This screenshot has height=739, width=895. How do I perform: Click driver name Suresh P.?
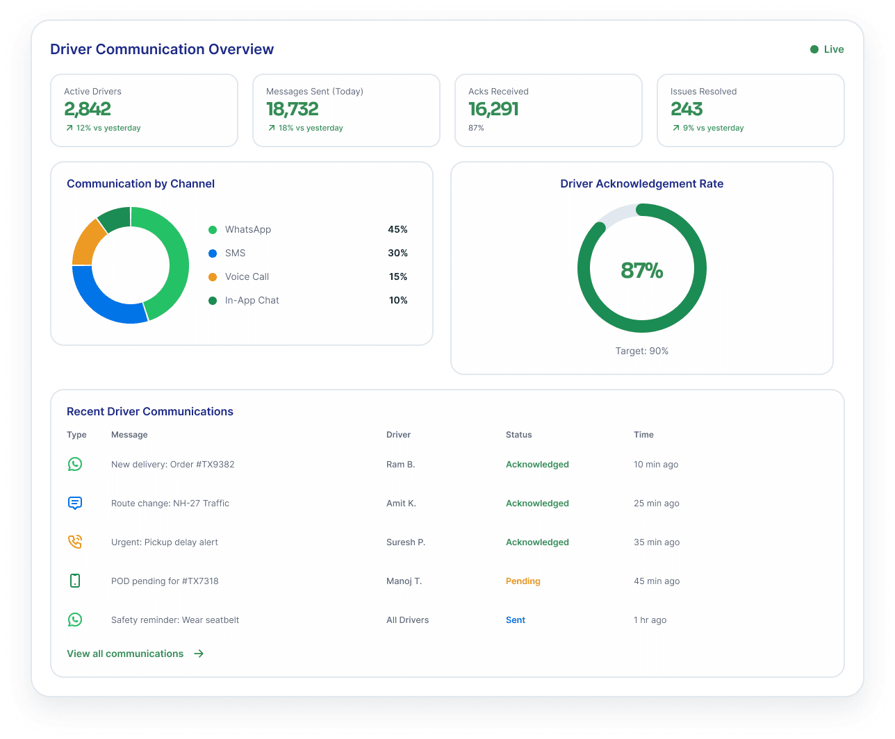pyautogui.click(x=406, y=542)
